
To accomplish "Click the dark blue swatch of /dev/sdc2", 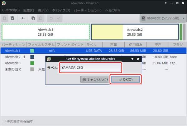I will coord(32,57).
